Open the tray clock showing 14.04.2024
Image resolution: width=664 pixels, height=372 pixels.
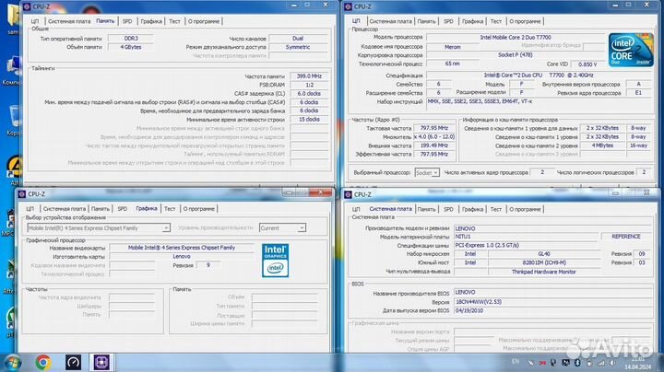click(x=637, y=363)
